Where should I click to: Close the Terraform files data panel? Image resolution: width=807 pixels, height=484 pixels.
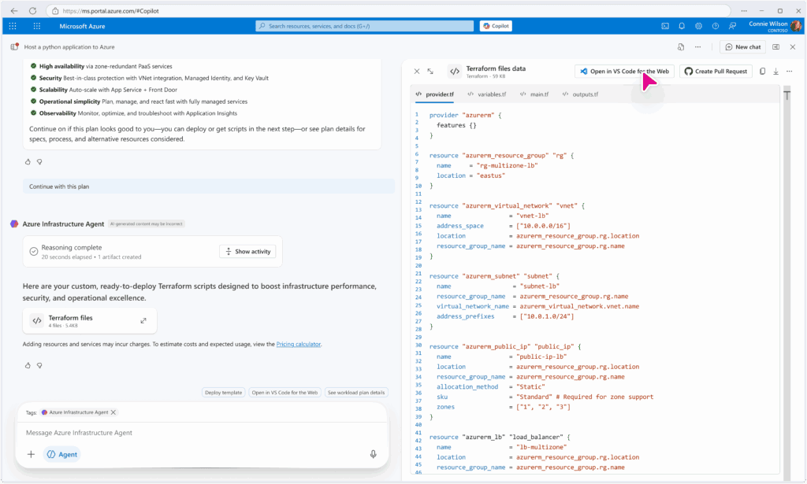coord(417,72)
